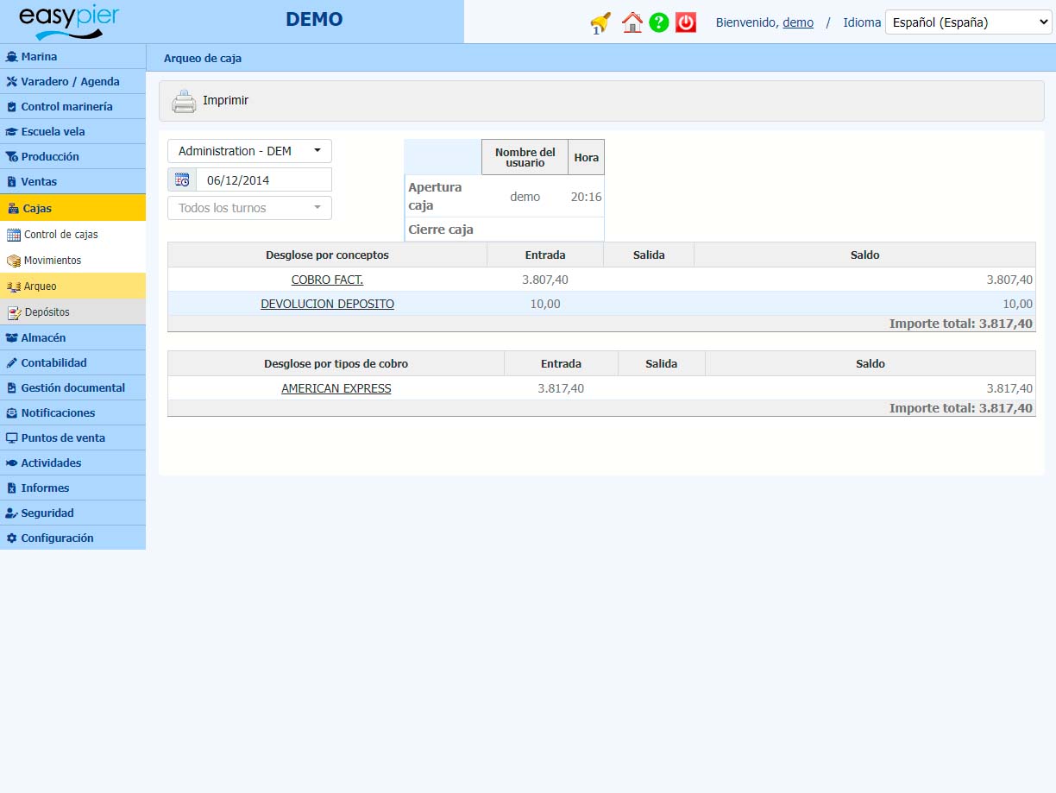Click the Imprimir button label
Image resolution: width=1056 pixels, height=793 pixels.
225,101
